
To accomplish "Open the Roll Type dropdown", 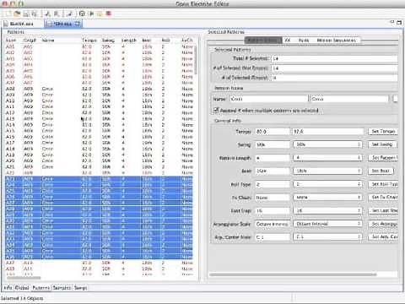I will (327, 184).
